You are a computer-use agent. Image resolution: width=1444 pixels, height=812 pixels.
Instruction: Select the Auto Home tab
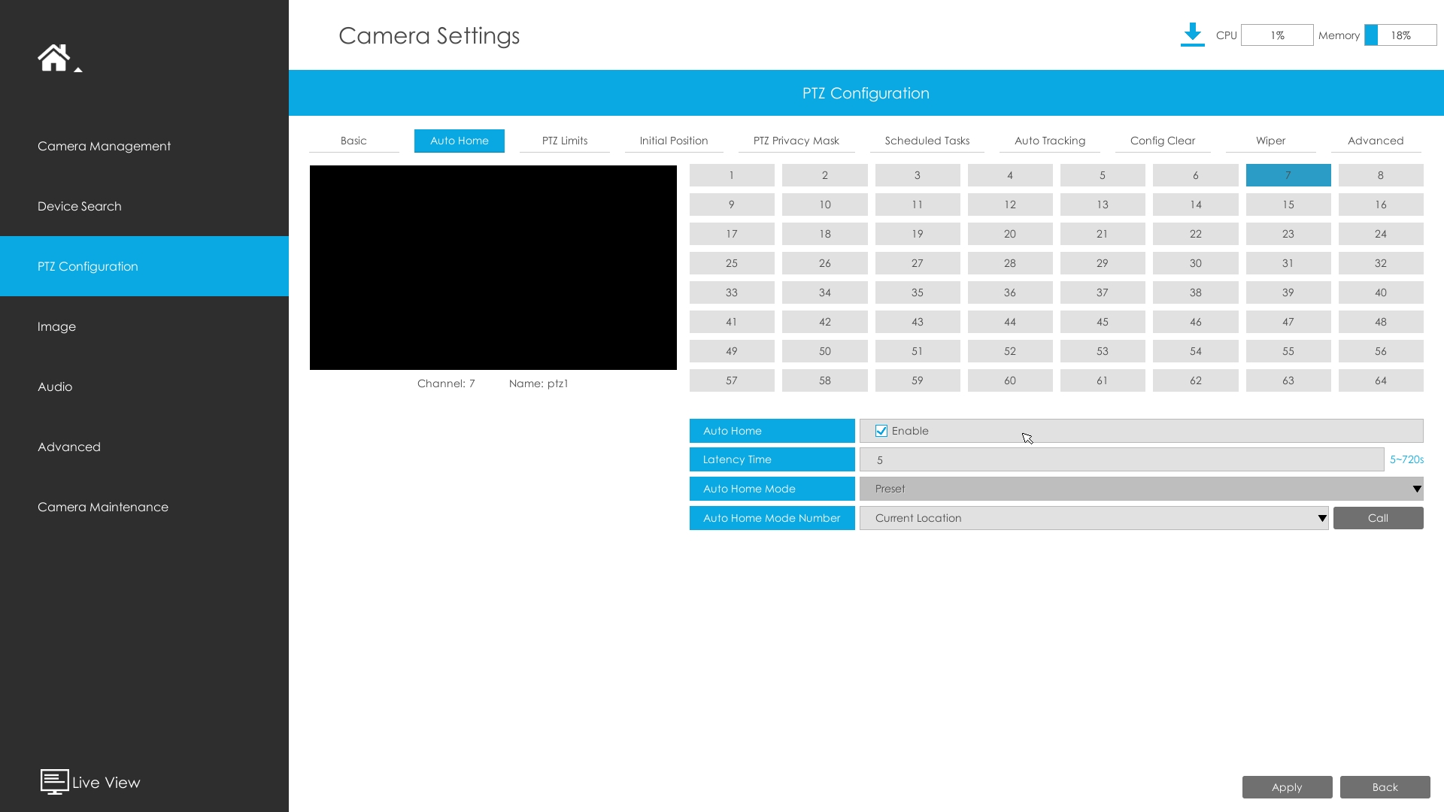459,141
